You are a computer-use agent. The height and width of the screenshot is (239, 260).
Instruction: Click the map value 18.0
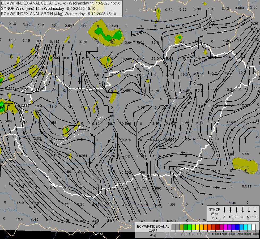pos(156,156)
